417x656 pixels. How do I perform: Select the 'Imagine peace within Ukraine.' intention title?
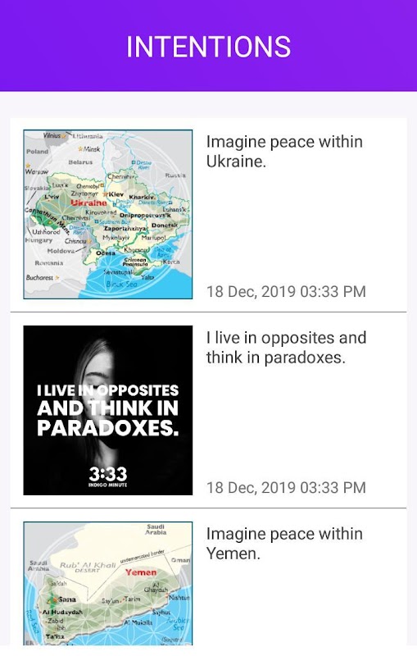284,152
